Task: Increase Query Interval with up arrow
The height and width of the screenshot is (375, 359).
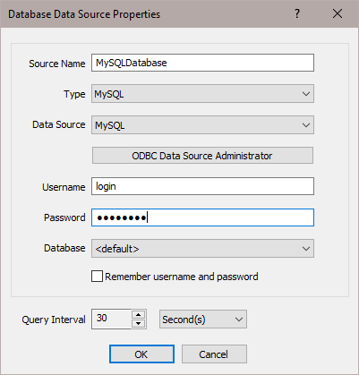Action: pyautogui.click(x=139, y=314)
